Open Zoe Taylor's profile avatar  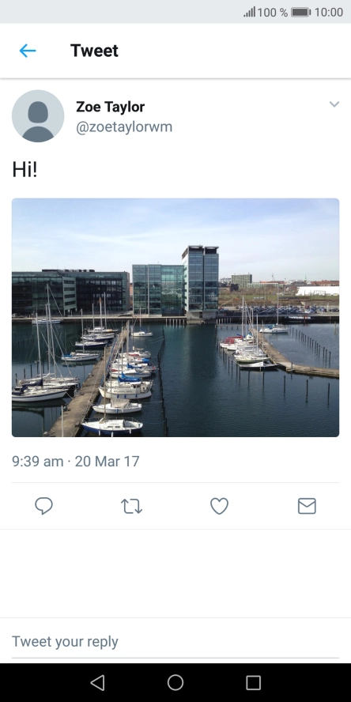pos(38,116)
